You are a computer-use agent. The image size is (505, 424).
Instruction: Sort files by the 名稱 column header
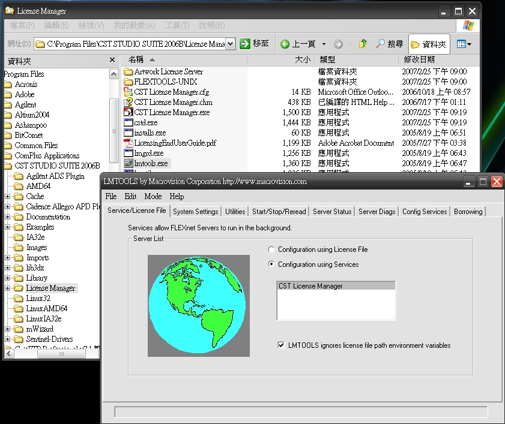click(184, 59)
